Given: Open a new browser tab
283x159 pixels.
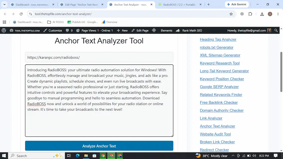Looking at the screenshot, I should click(208, 4).
